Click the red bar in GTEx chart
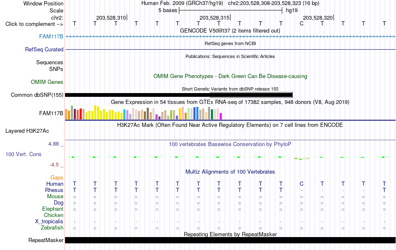 80,114
